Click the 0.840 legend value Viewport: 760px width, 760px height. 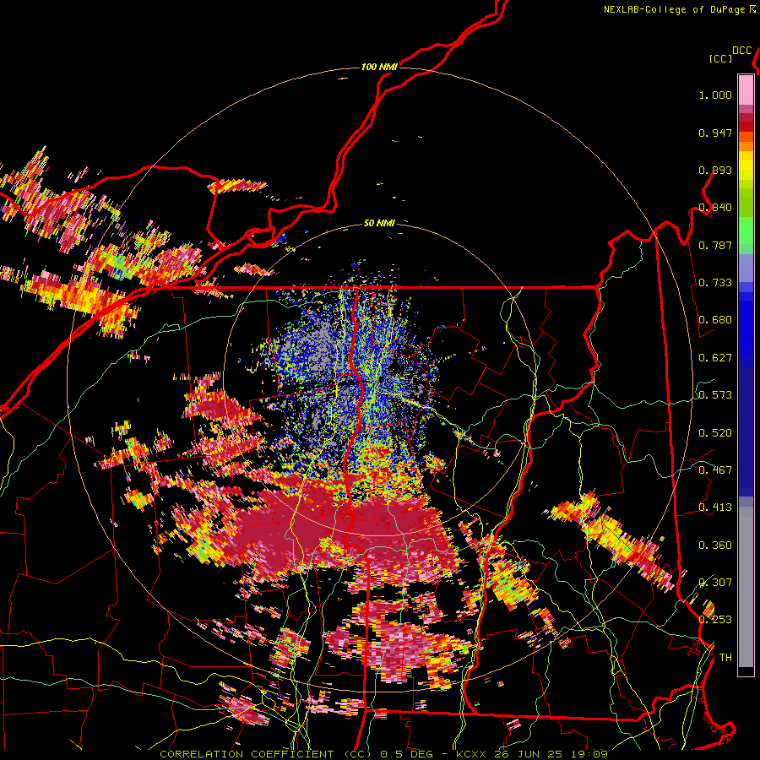(715, 208)
